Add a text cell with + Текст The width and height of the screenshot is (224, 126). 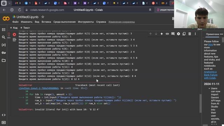pos(25,28)
